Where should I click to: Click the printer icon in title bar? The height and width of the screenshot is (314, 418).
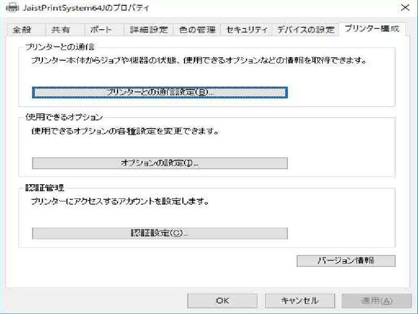(12, 8)
